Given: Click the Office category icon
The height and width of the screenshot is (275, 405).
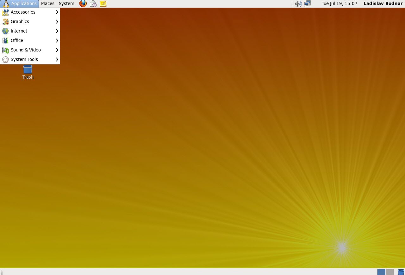Looking at the screenshot, I should pos(5,41).
